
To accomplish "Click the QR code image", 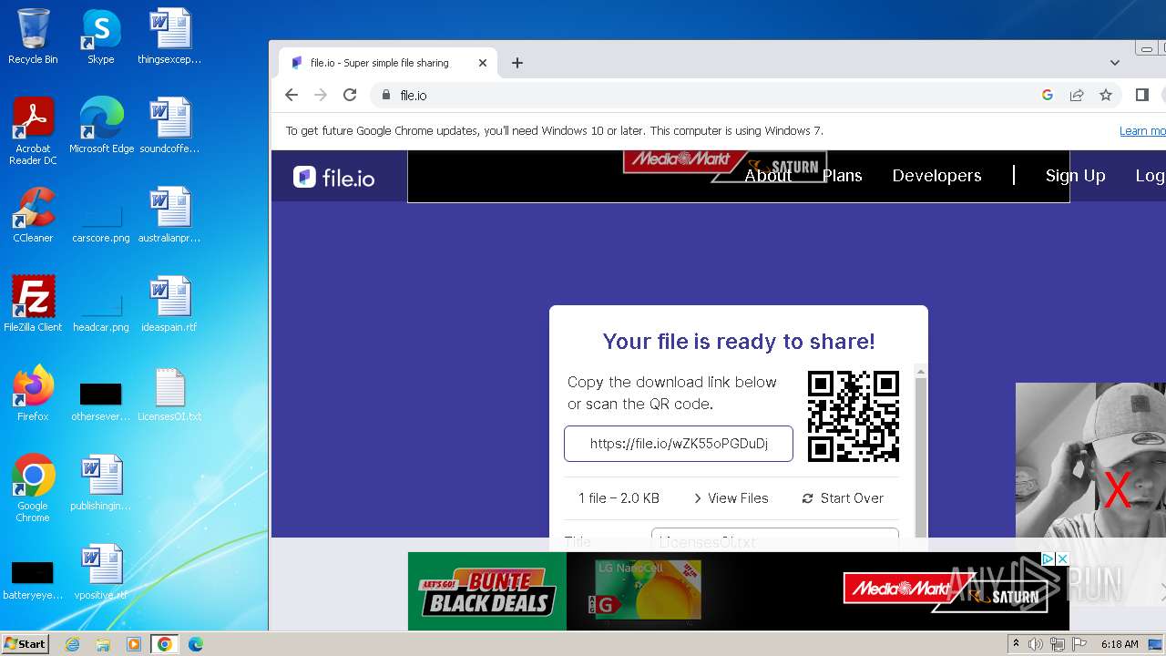I will (854, 416).
